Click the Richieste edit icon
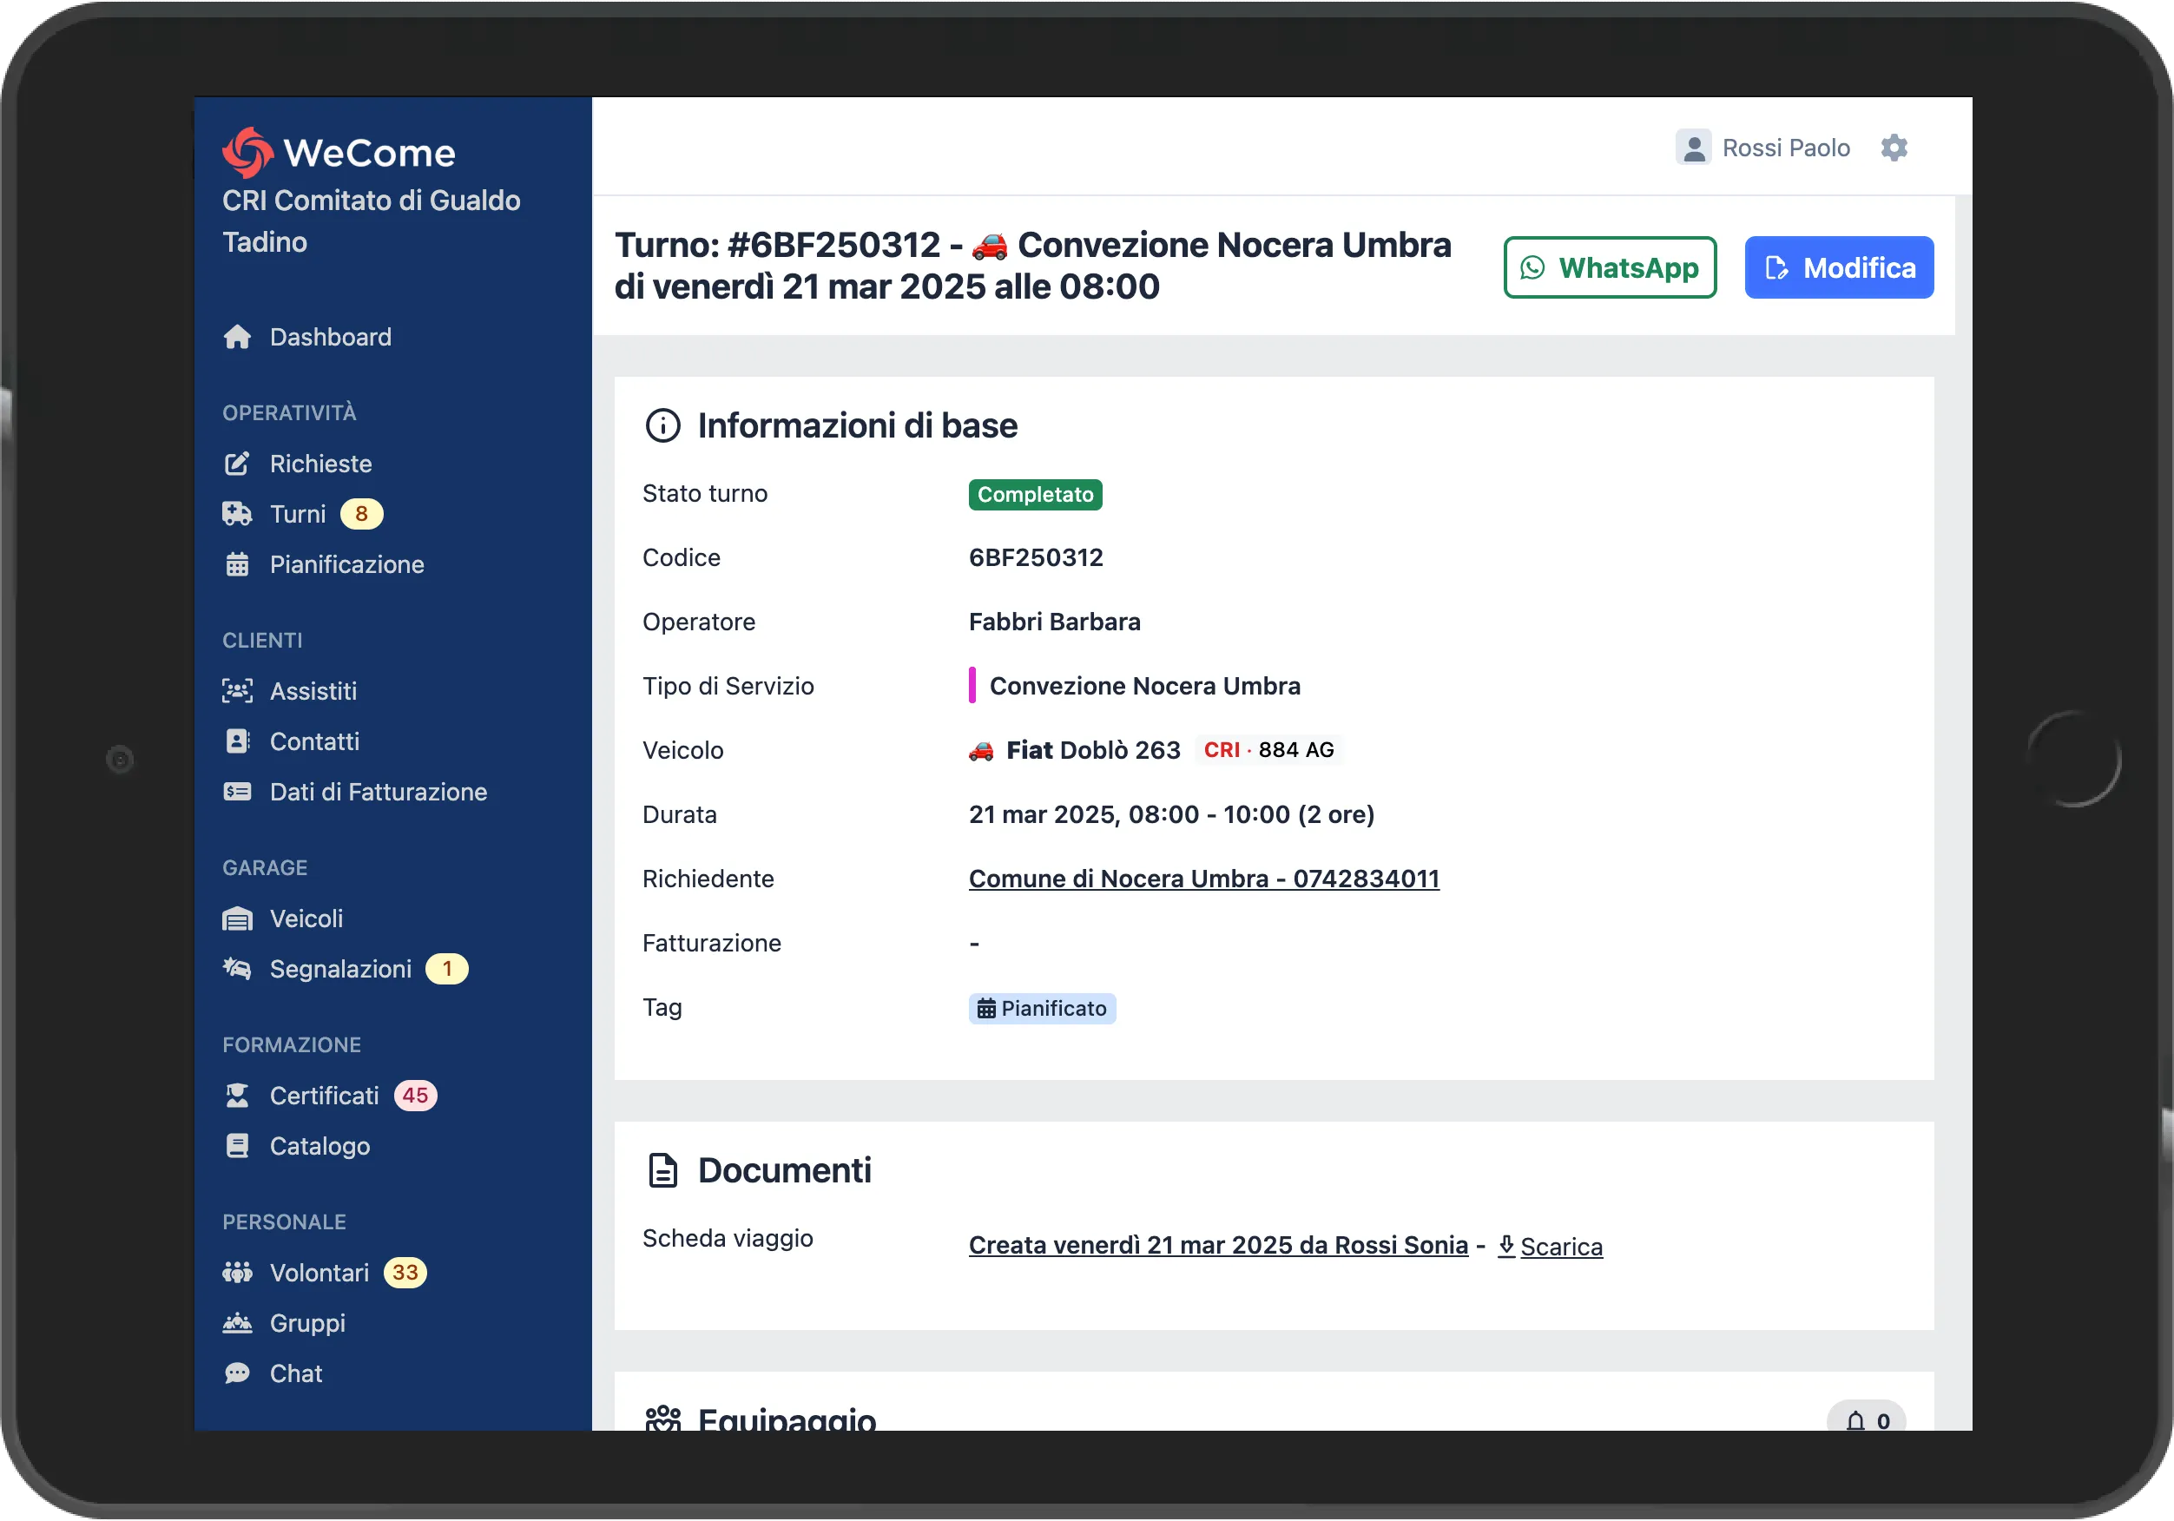Viewport: 2174px width, 1521px height. coord(237,464)
